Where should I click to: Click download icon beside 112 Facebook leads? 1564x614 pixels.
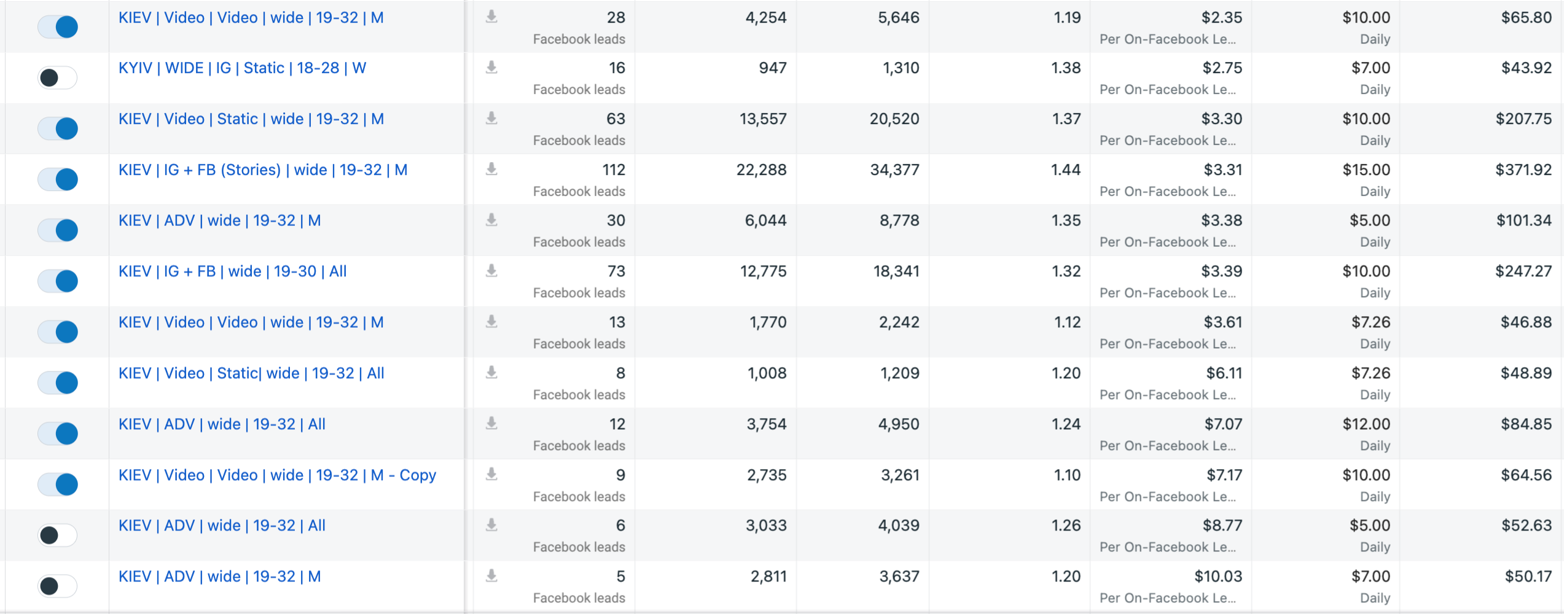coord(491,169)
